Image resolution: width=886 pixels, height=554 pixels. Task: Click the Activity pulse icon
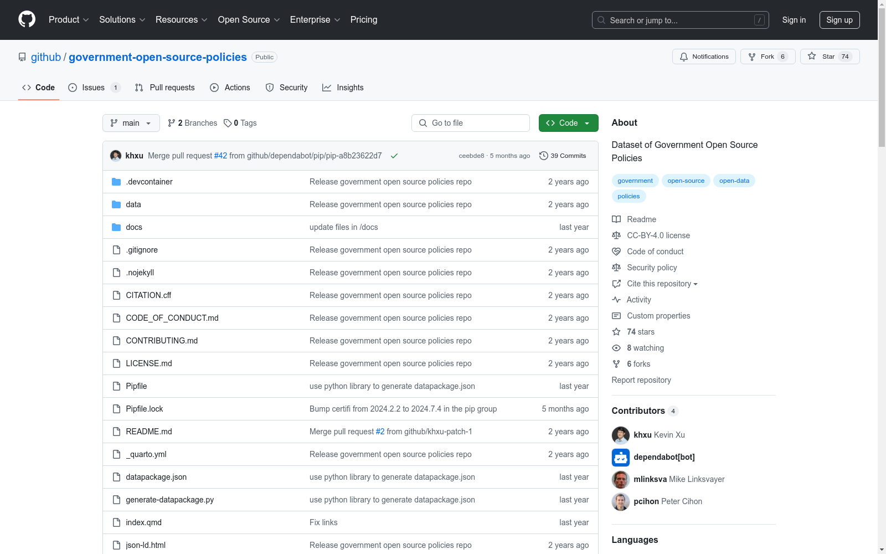coord(616,300)
